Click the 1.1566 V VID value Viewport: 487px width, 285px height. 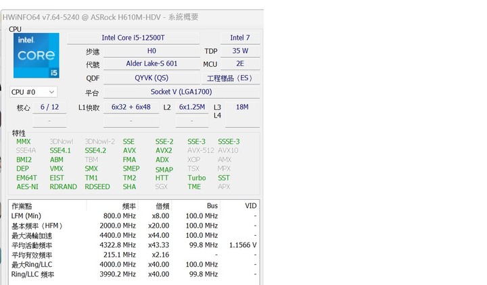[243, 245]
